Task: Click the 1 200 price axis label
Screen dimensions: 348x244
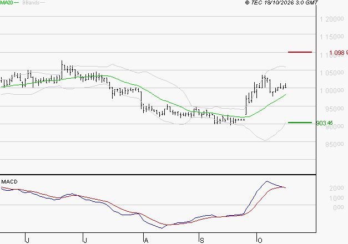Action: coord(331,19)
